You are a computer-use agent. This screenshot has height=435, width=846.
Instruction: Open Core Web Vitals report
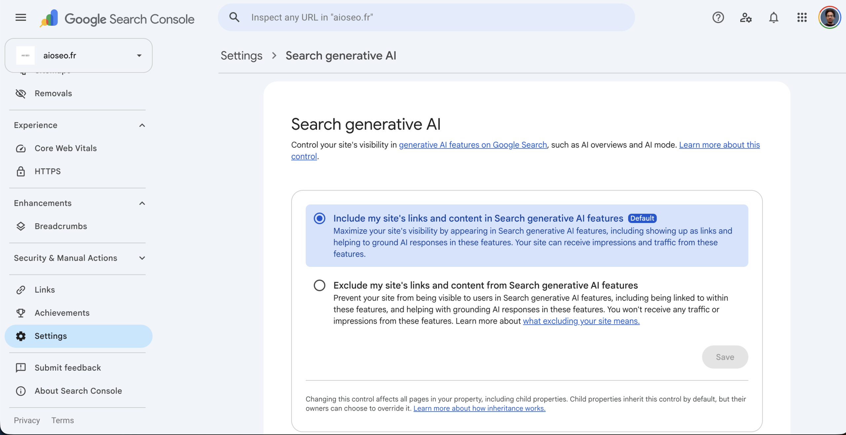(x=79, y=148)
